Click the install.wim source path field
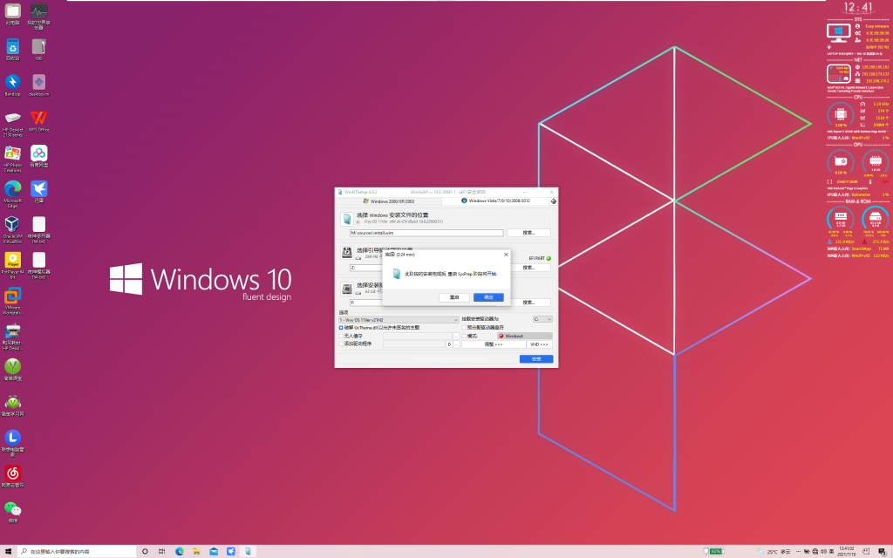Image resolution: width=893 pixels, height=558 pixels. 426,233
